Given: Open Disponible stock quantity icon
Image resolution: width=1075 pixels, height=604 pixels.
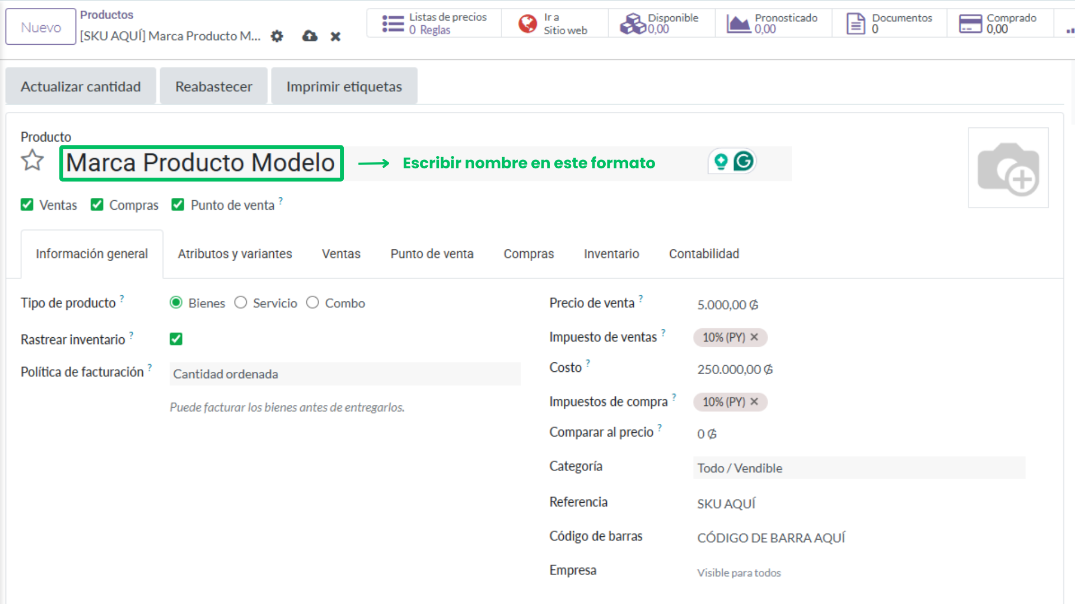Looking at the screenshot, I should pos(632,23).
